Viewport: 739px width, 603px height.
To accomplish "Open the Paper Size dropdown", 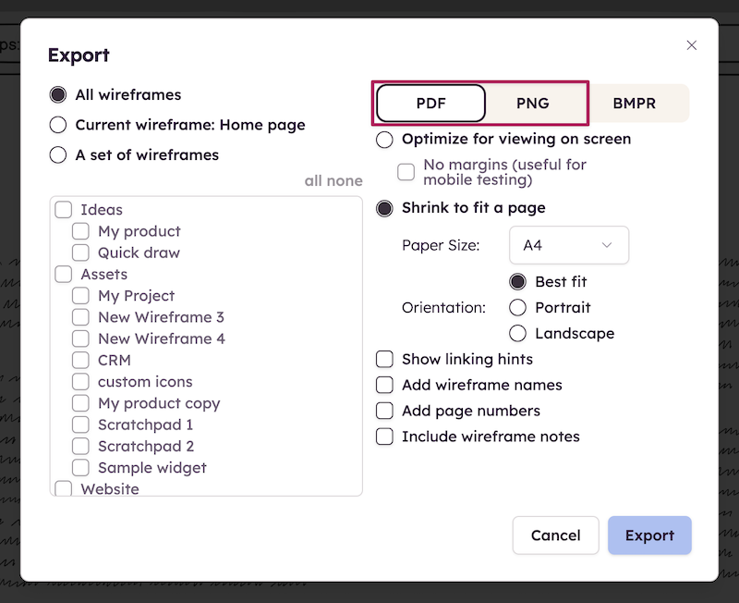I will [x=568, y=245].
